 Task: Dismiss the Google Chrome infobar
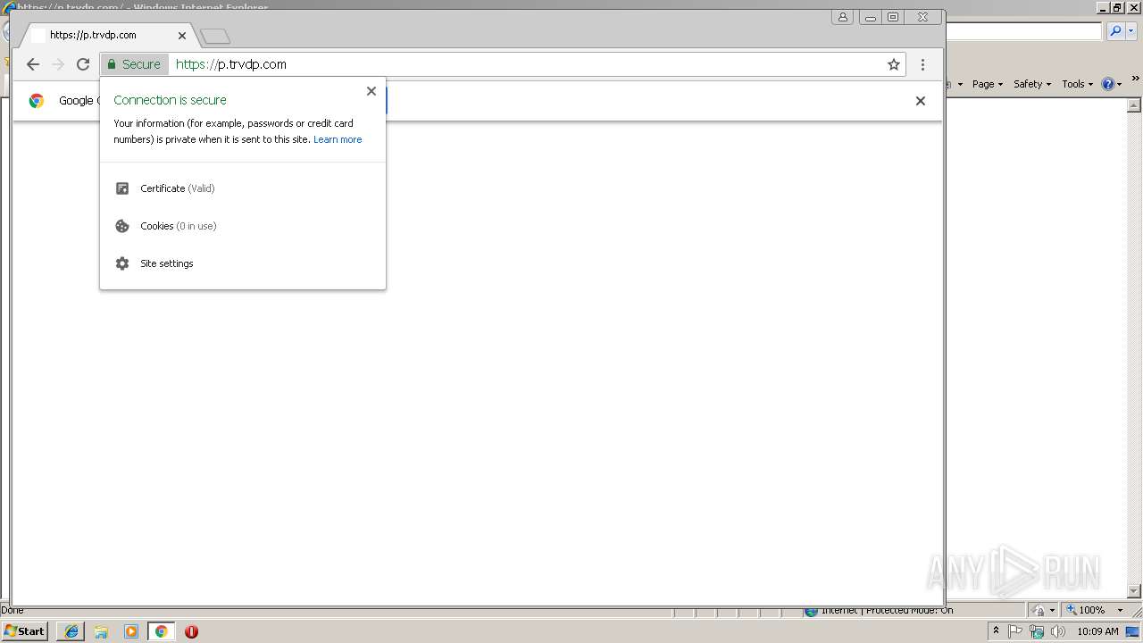coord(921,101)
